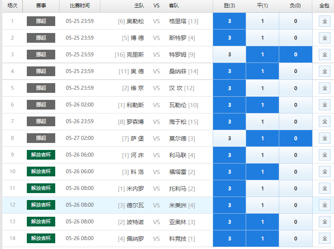Click match time 05-27 02:00
Image resolution: width=334 pixels, height=249 pixels.
[x=80, y=138]
